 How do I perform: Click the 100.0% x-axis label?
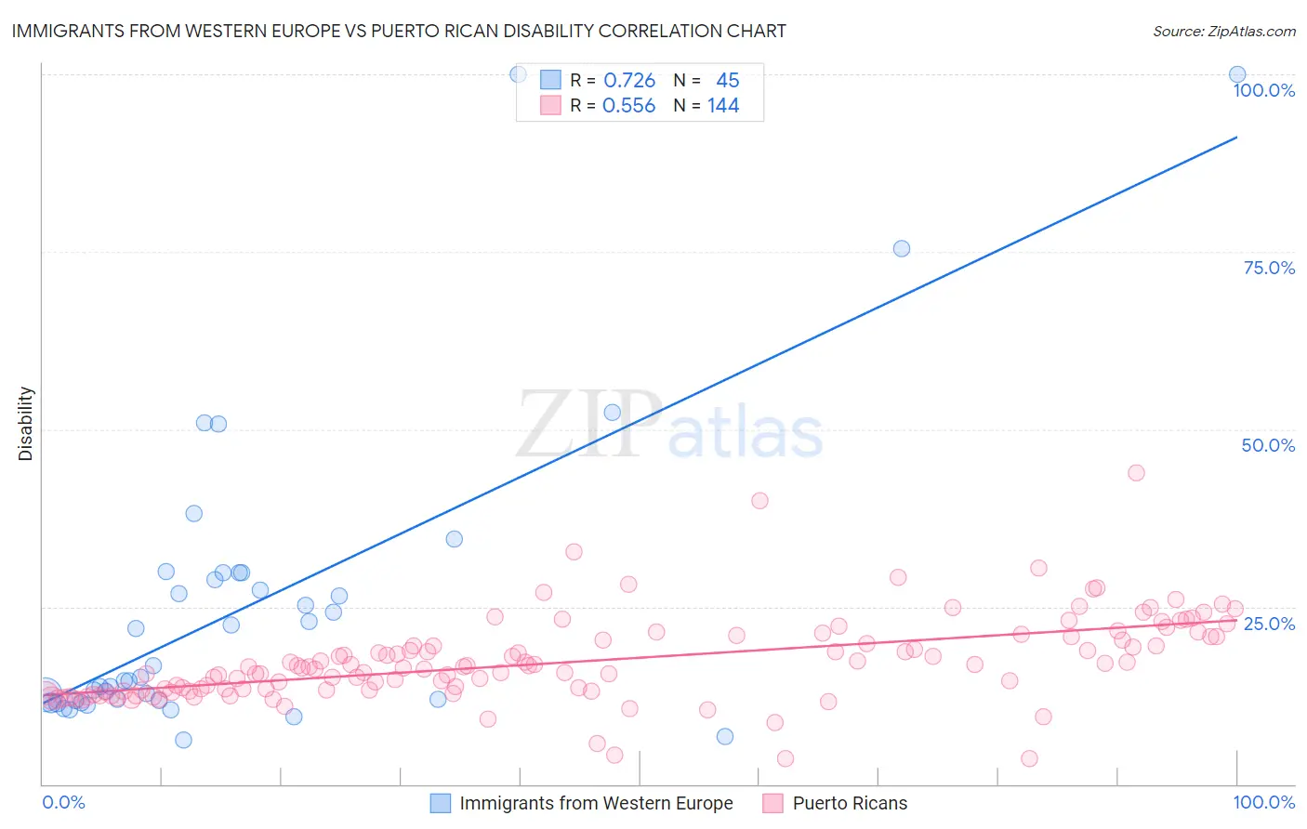[x=1264, y=802]
